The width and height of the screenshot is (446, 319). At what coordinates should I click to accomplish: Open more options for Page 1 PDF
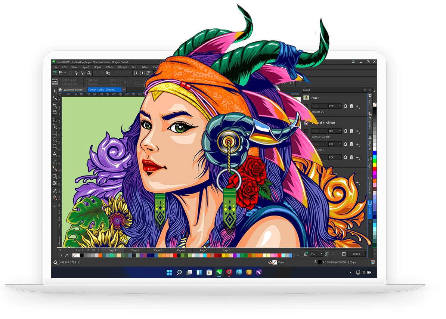coord(358,106)
